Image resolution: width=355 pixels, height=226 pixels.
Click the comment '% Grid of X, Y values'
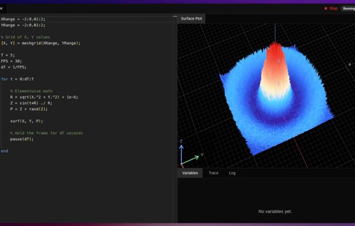(x=25, y=37)
